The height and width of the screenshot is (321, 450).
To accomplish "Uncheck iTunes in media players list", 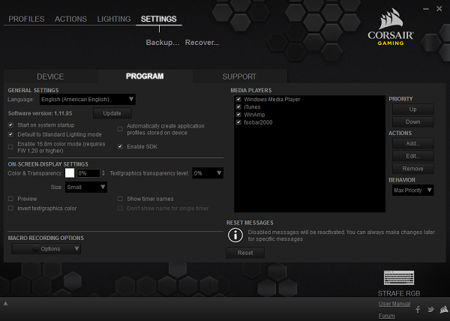I will (238, 106).
